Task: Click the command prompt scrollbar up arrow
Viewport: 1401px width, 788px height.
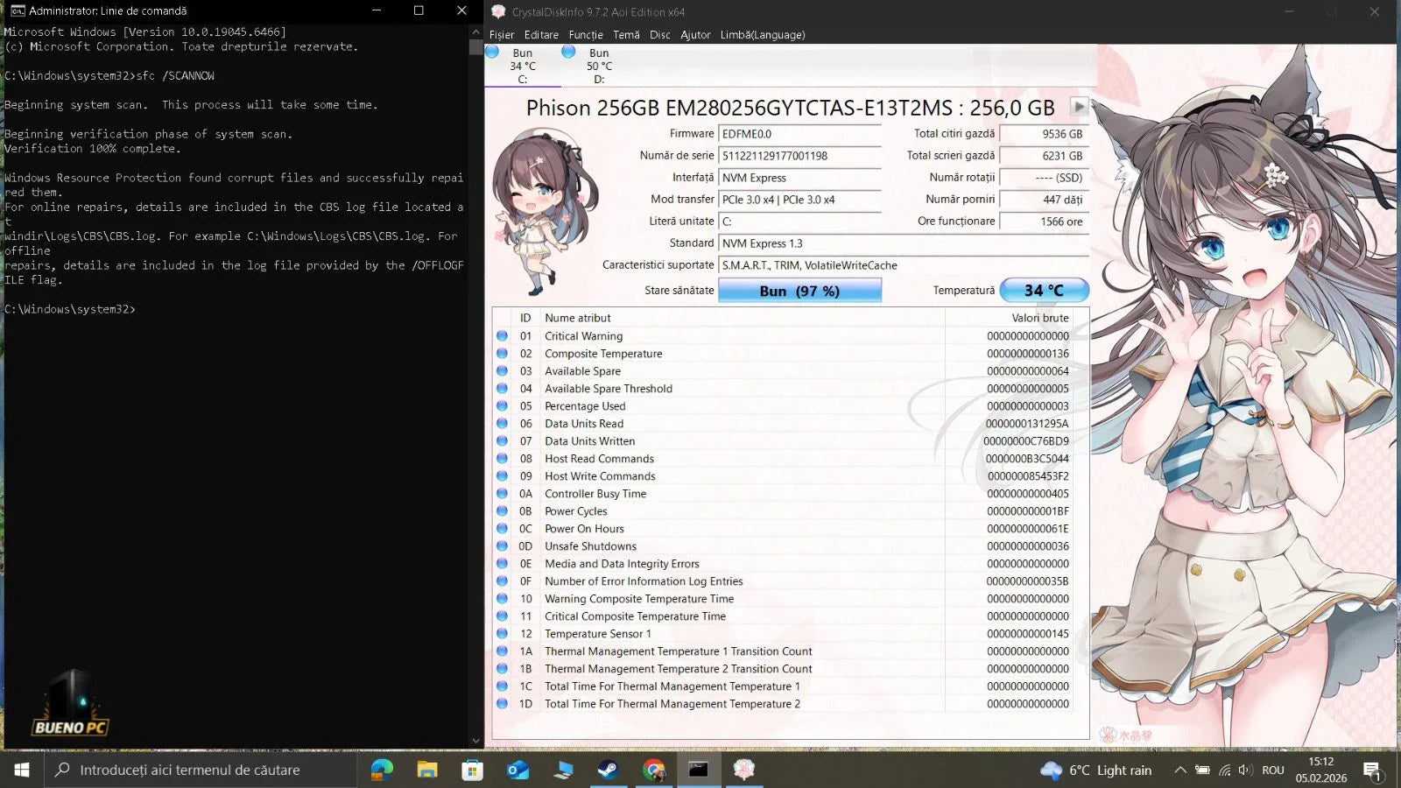Action: [475, 31]
